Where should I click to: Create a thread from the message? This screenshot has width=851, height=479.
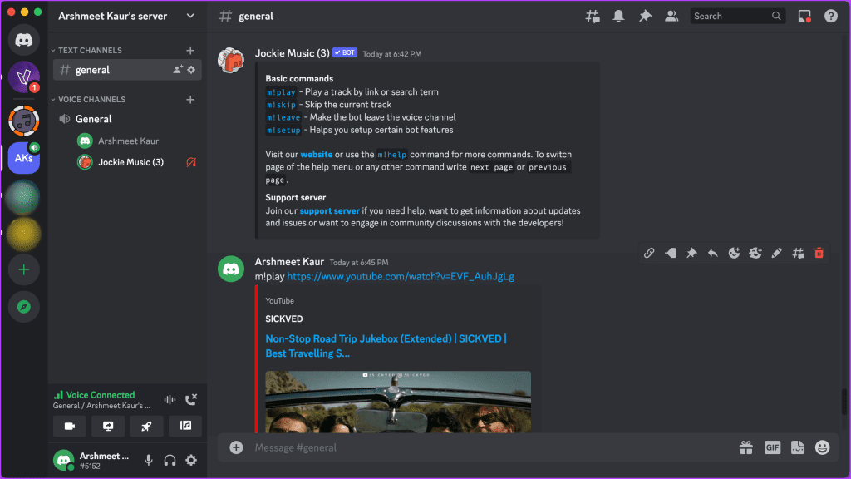798,253
